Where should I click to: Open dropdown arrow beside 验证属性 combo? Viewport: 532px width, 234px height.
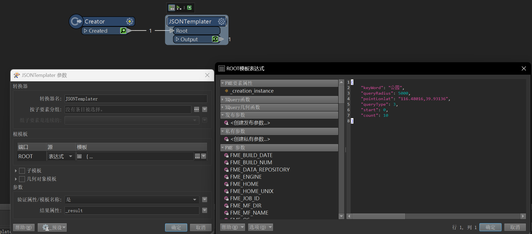click(x=205, y=199)
